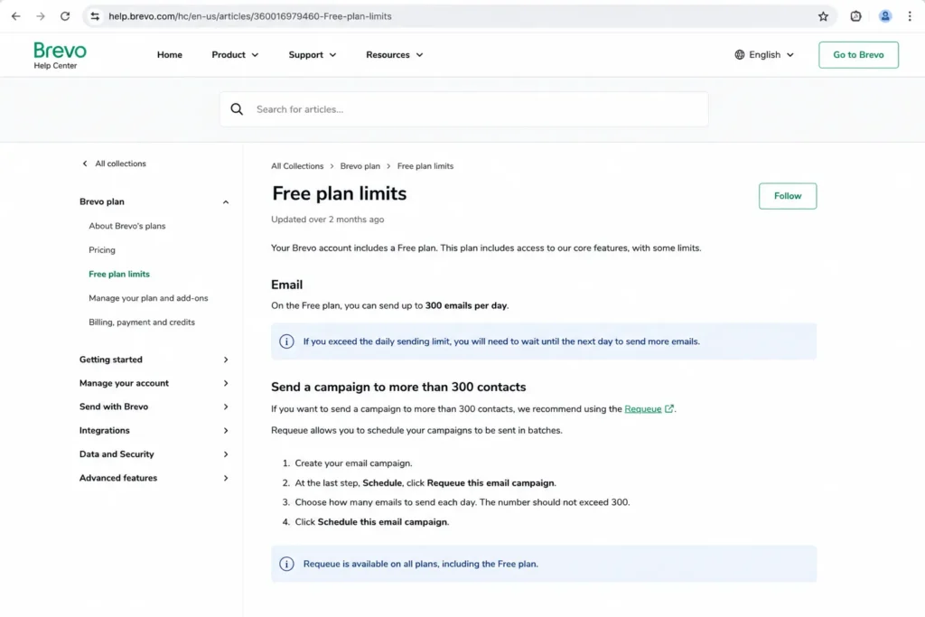Screen dimensions: 925x617
Task: Go back to All collections in sidebar
Action: click(120, 164)
